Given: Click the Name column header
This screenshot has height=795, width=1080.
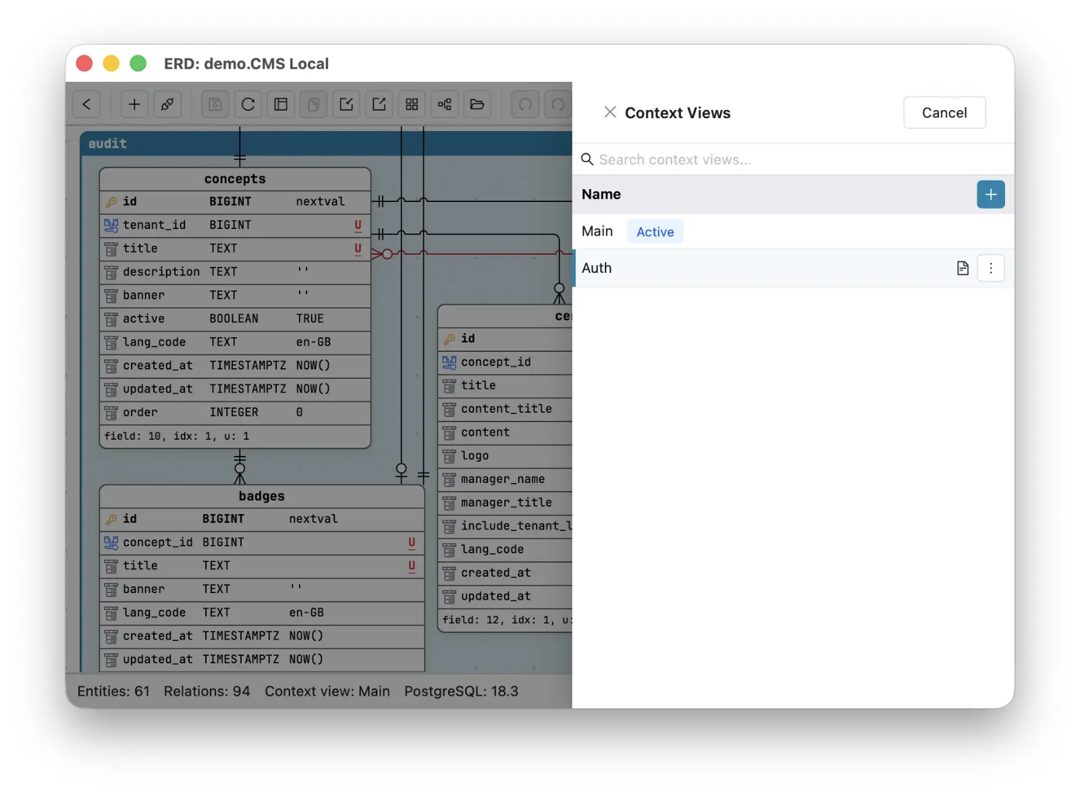Looking at the screenshot, I should [601, 195].
